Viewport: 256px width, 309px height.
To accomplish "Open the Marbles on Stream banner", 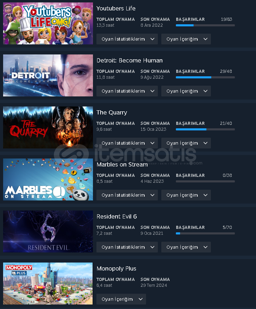I will click(x=48, y=179).
